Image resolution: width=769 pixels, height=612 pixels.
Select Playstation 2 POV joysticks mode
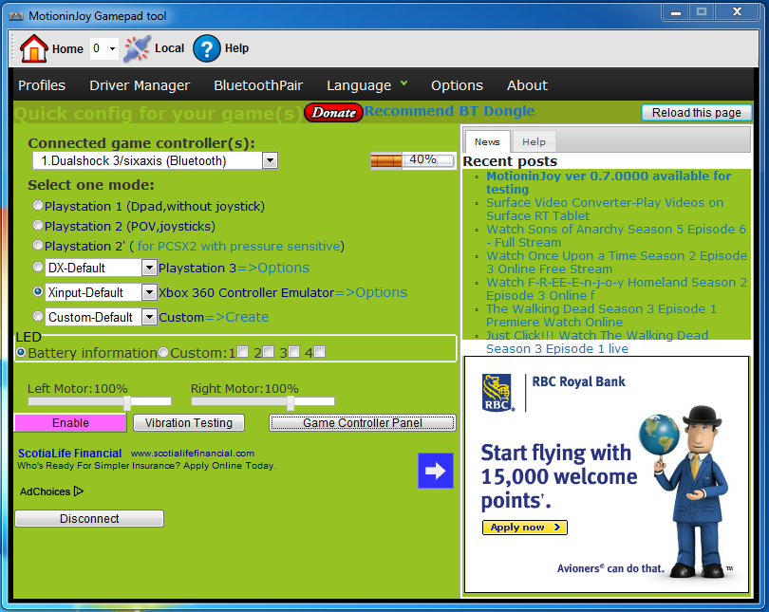pyautogui.click(x=38, y=226)
